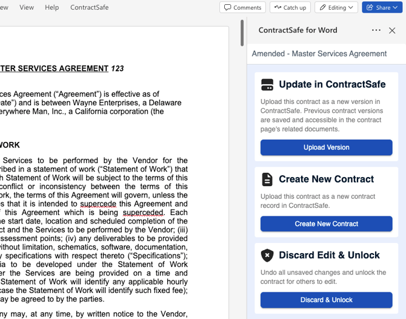Close the ContractSafe for Word pane
This screenshot has height=319, width=406.
392,30
